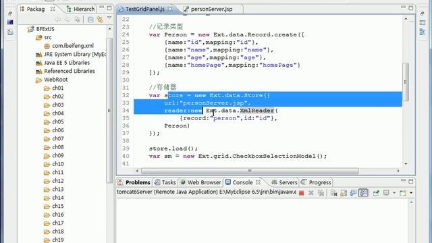Close the TestGridPanel.js editor tab
The height and width of the screenshot is (243, 432).
(x=170, y=9)
